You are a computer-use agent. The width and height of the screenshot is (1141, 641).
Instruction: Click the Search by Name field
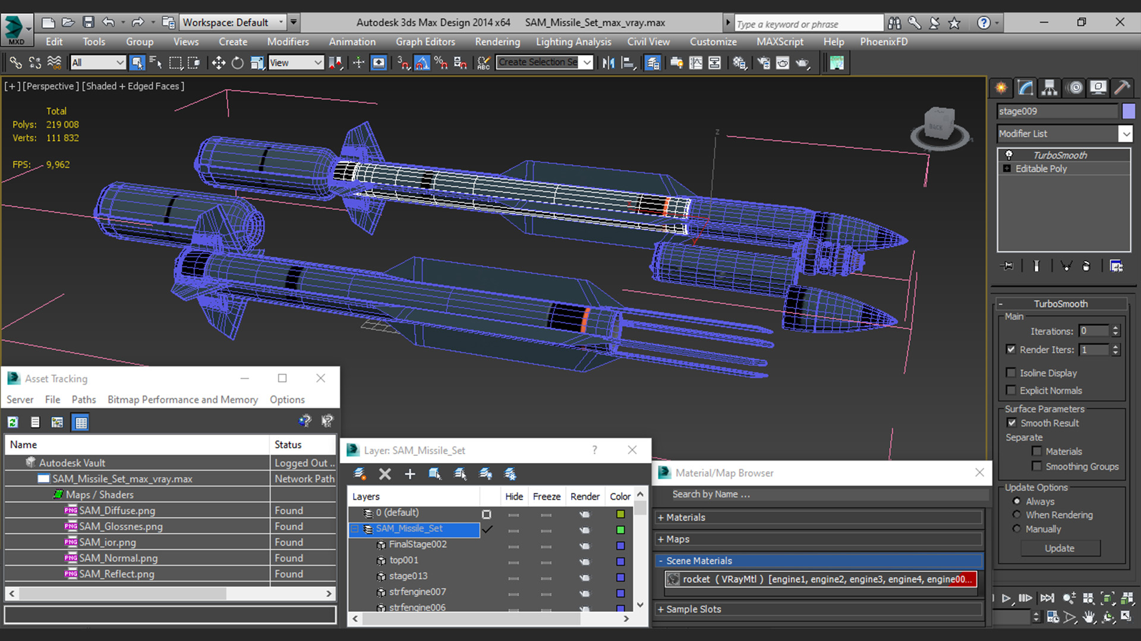click(x=821, y=494)
